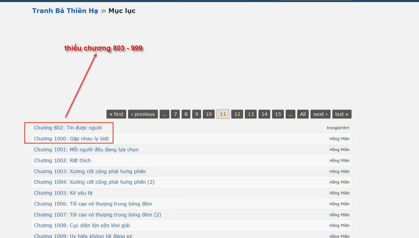
Task: Jump to the last page
Action: 342,114
